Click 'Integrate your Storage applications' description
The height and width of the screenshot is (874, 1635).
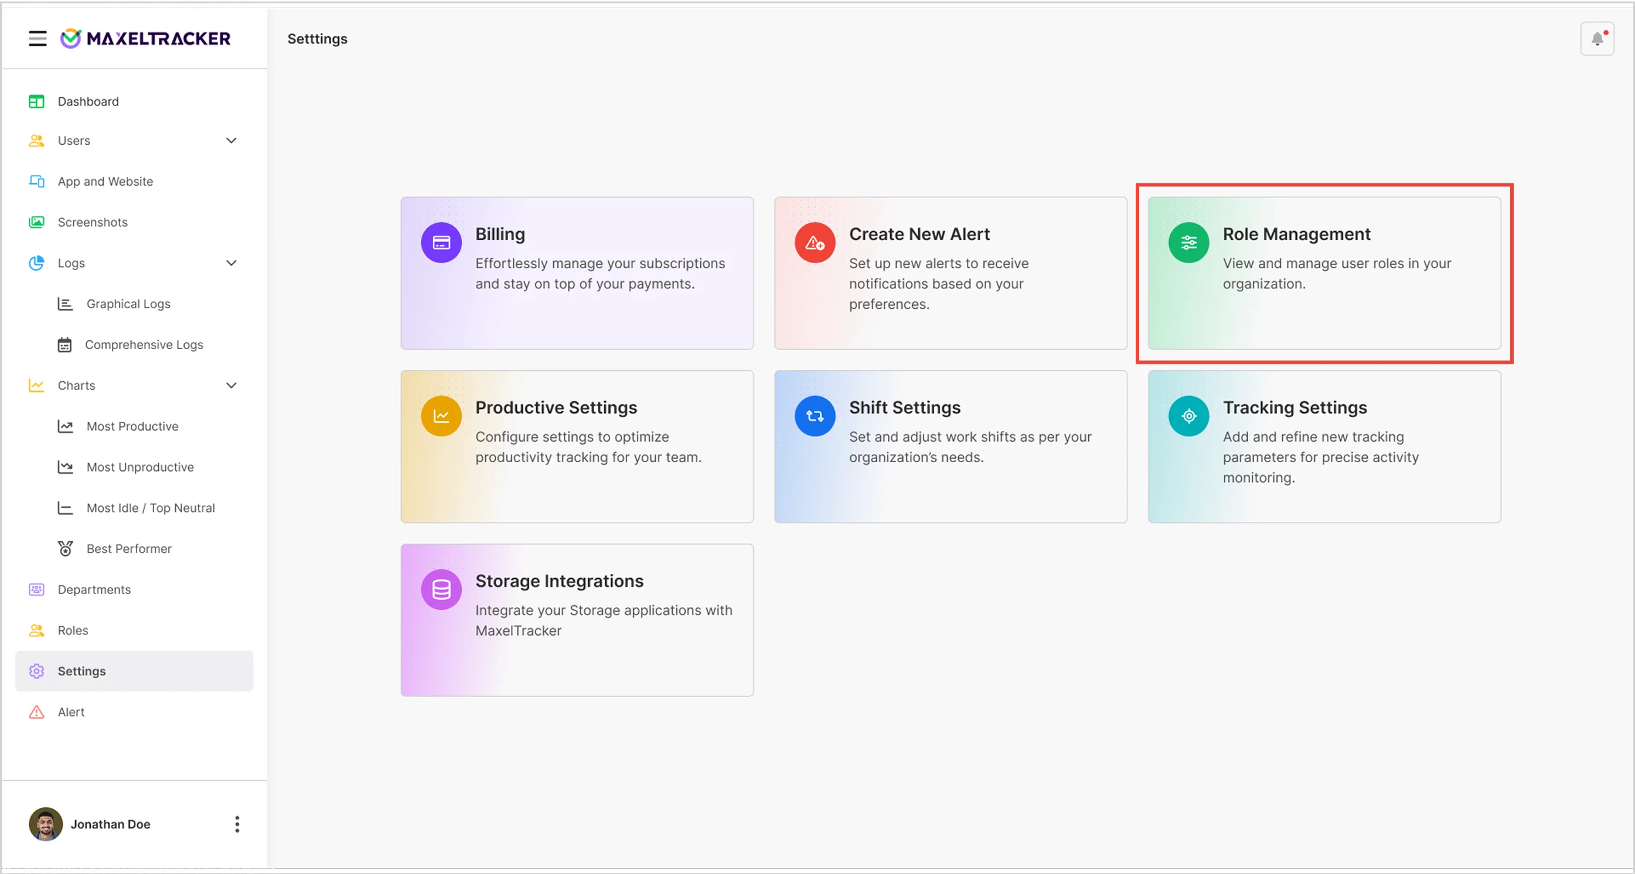pos(604,620)
